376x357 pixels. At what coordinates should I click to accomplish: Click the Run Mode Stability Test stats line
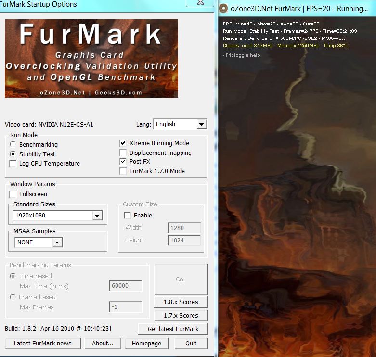290,31
